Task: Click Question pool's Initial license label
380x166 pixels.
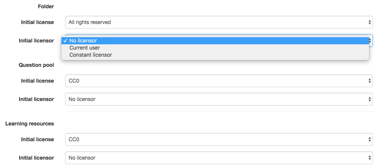Action: [x=37, y=81]
